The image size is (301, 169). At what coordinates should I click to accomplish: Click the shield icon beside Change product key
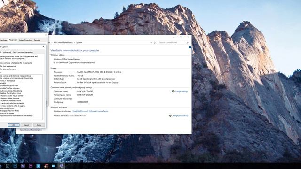pos(170,116)
